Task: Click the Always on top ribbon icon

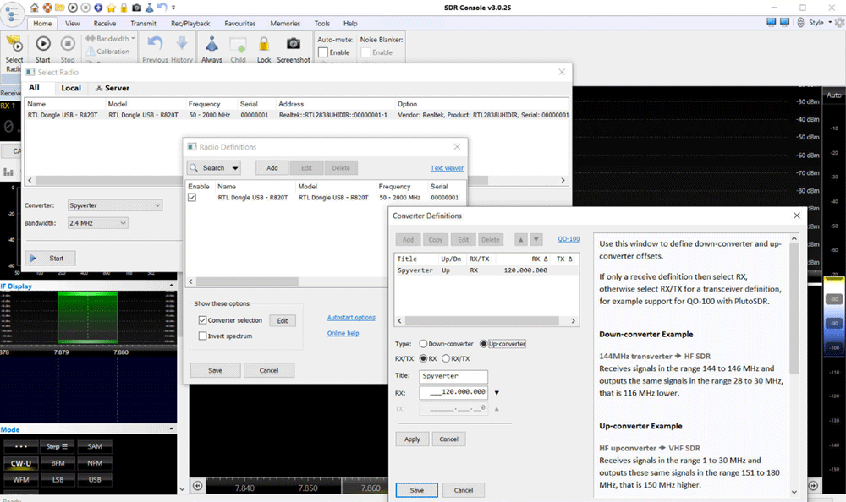Action: click(x=211, y=49)
